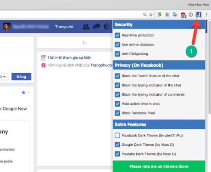Image resolution: width=211 pixels, height=172 pixels.
Task: Disable Youtube Dark Theme checkbox
Action: (x=117, y=154)
